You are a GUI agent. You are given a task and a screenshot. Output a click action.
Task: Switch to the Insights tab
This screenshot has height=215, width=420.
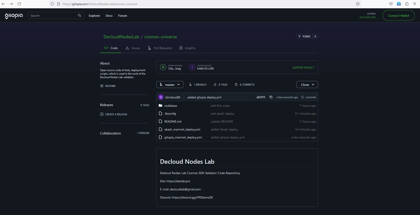(x=187, y=48)
